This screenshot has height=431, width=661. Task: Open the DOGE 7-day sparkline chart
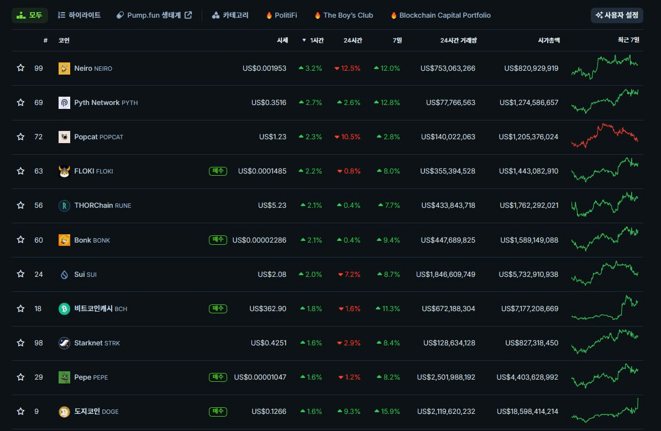[x=605, y=411]
